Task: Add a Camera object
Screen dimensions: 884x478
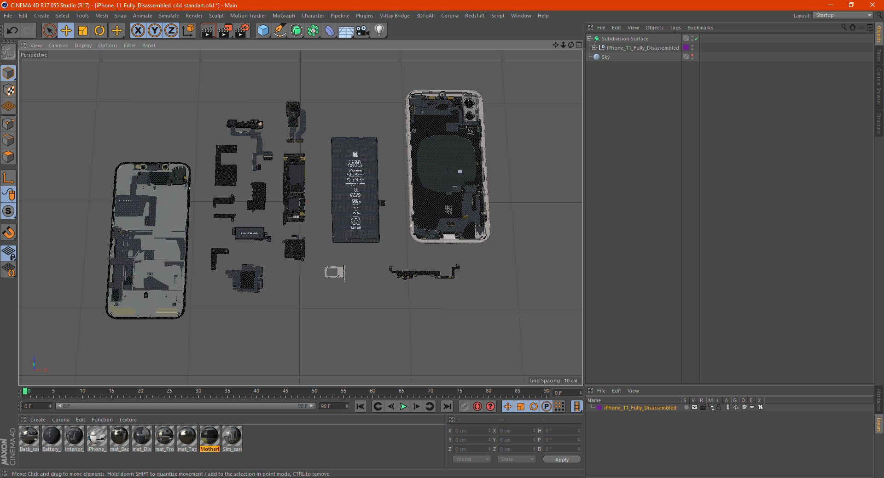Action: (363, 31)
